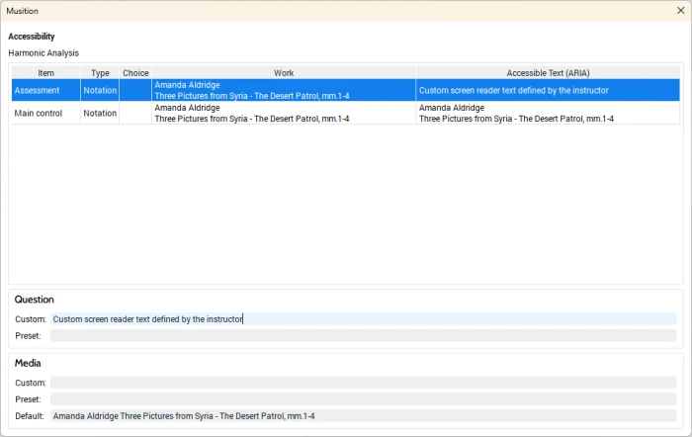Click the Item column header
Image resolution: width=692 pixels, height=437 pixels.
click(x=45, y=73)
